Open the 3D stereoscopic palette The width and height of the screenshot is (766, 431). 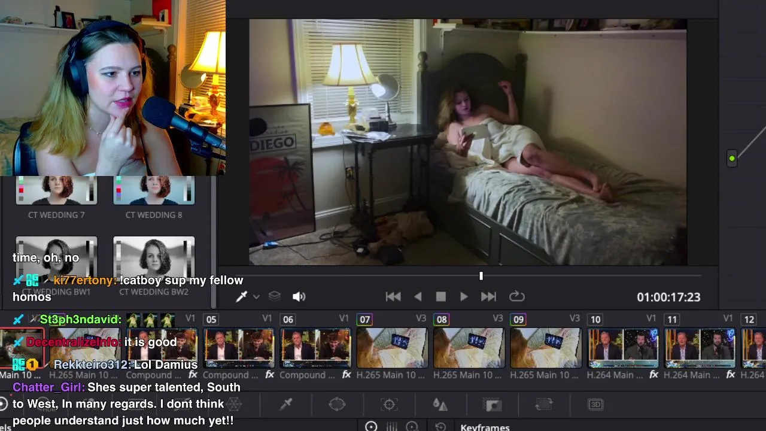[x=595, y=405]
